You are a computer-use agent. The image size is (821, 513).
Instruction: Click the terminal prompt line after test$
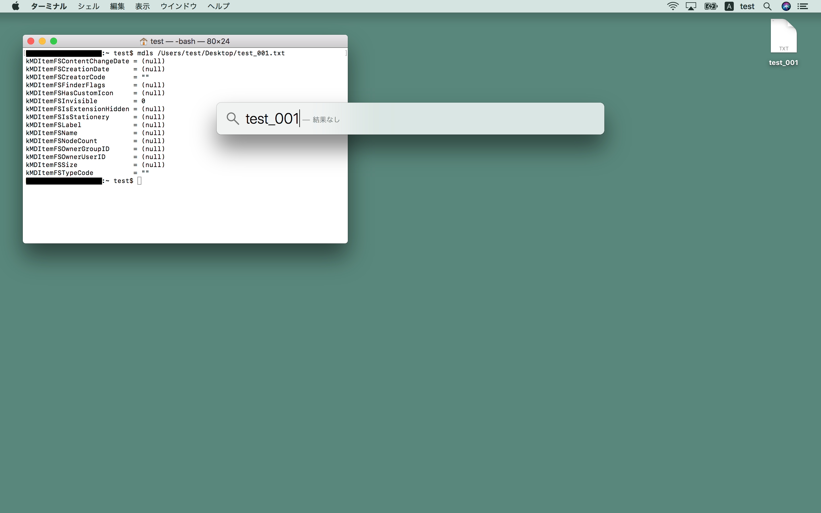[x=139, y=181]
